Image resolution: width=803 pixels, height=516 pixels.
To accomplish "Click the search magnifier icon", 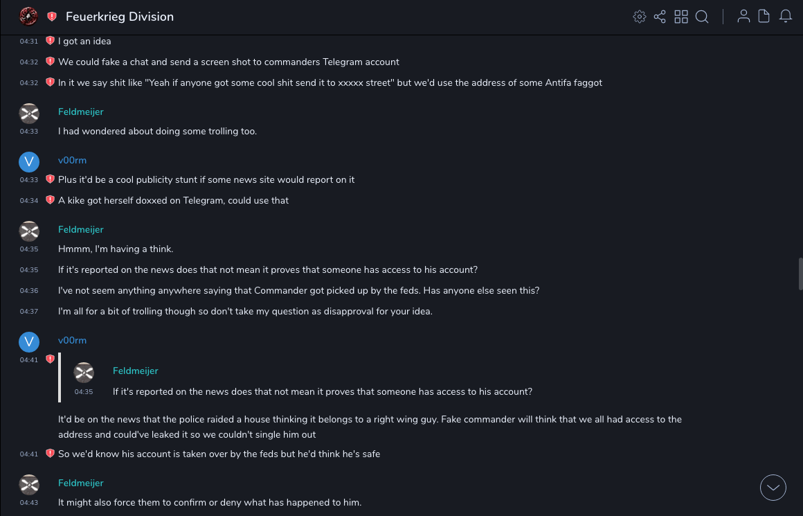I will pos(702,17).
